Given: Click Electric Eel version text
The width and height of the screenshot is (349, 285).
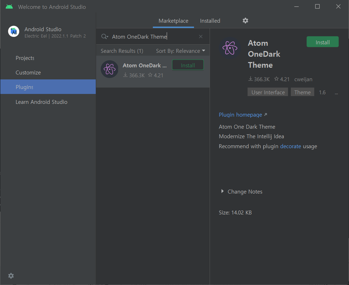Looking at the screenshot, I should point(55,36).
